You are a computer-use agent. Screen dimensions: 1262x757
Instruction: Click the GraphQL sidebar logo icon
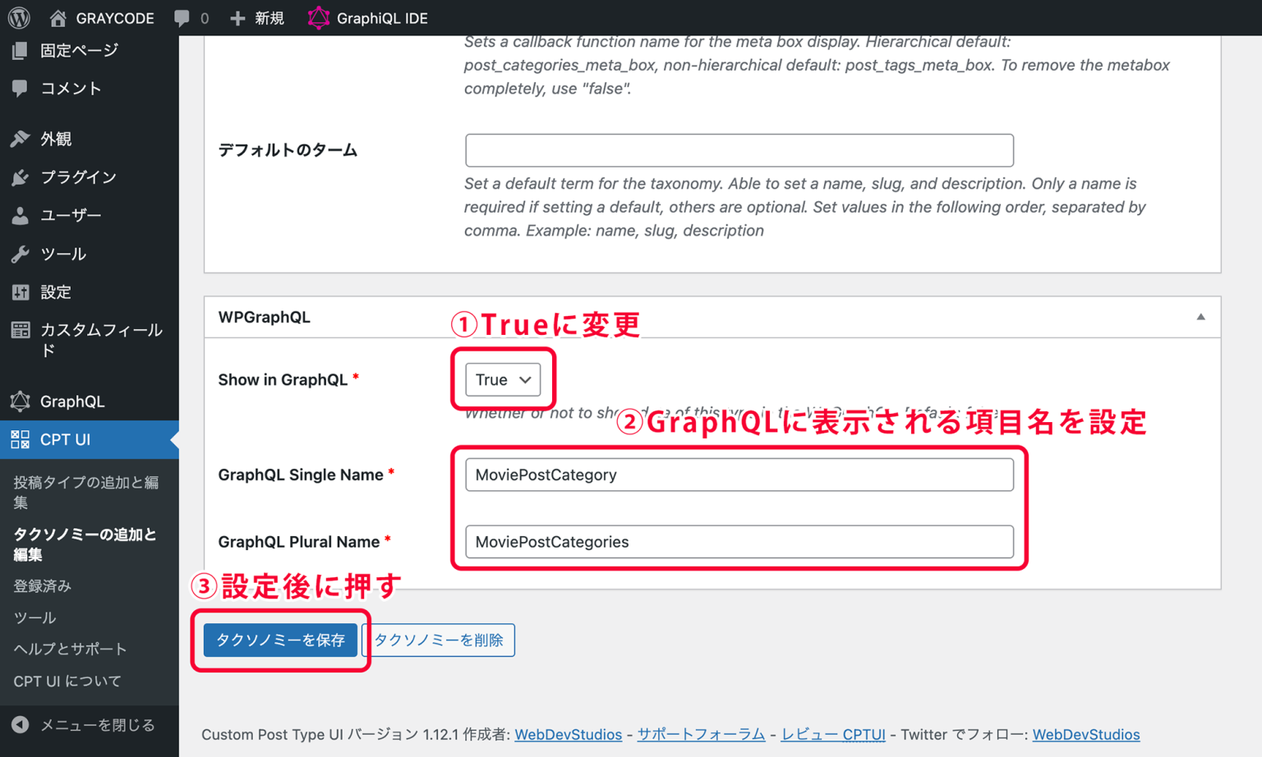tap(20, 401)
